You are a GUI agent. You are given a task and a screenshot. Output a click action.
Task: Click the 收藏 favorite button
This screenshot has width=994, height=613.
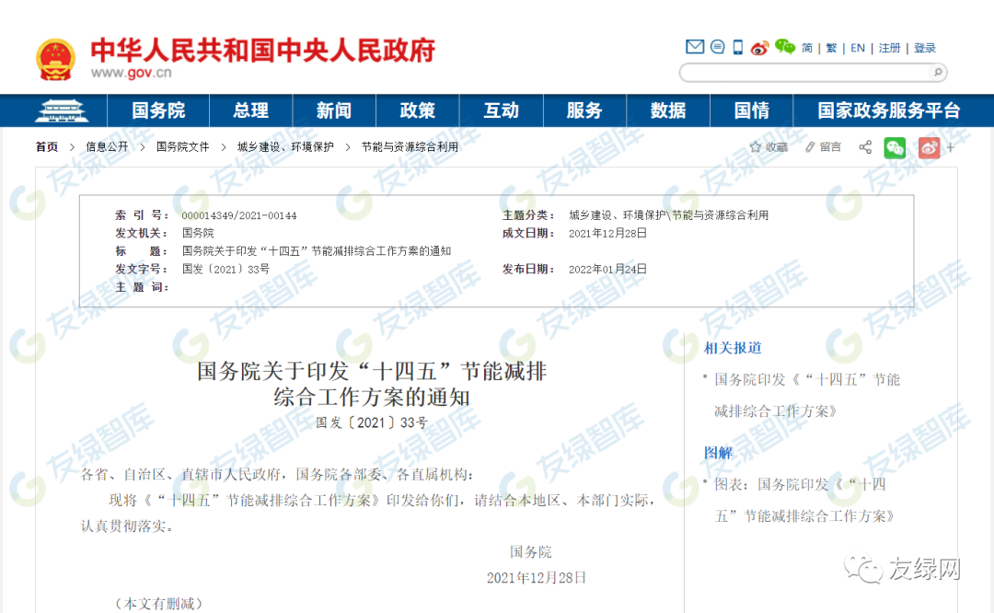pyautogui.click(x=769, y=147)
